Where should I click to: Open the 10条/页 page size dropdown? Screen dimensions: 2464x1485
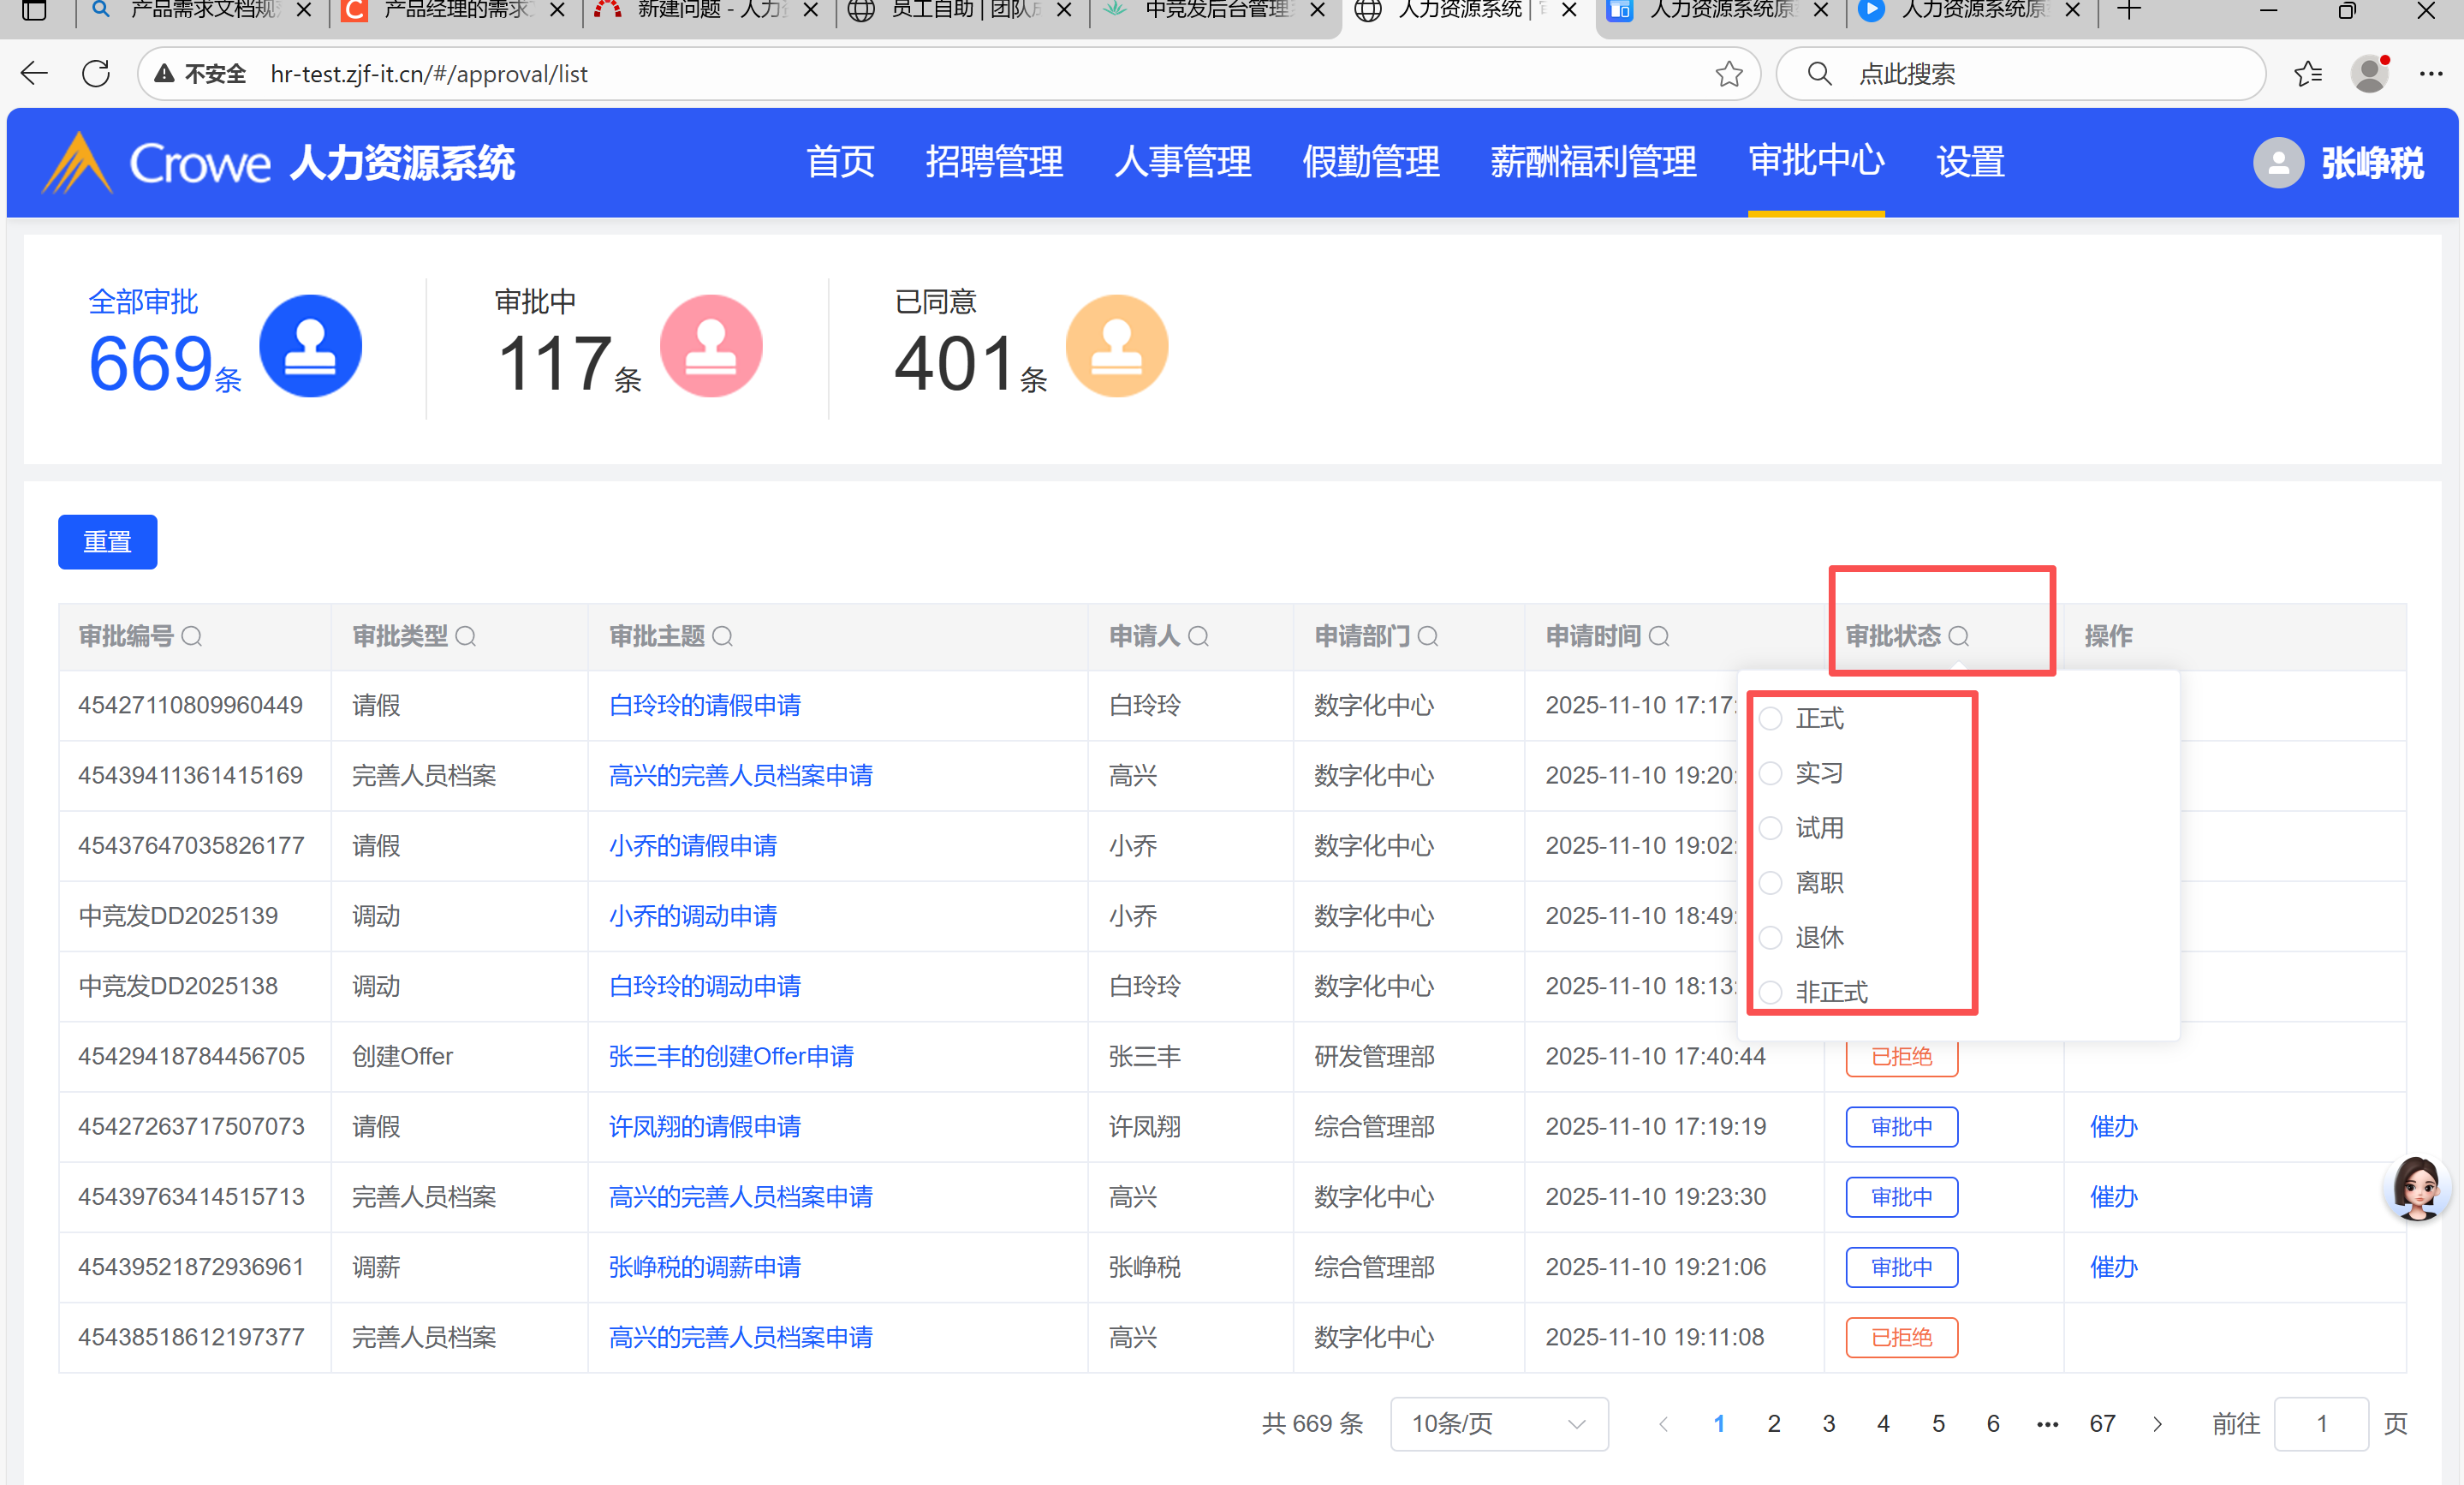click(1498, 1423)
